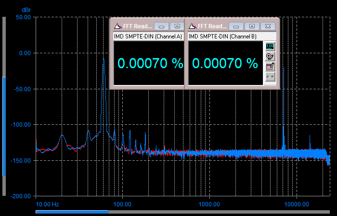Click the gray portion of horizontal scrollbar
Image resolution: width=337 pixels, height=216 pixels.
pos(219,212)
